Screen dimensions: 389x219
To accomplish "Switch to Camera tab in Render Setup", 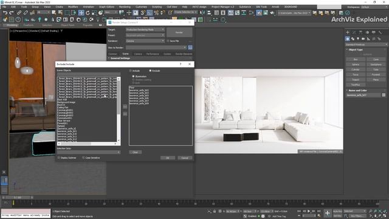I will 138,54.
